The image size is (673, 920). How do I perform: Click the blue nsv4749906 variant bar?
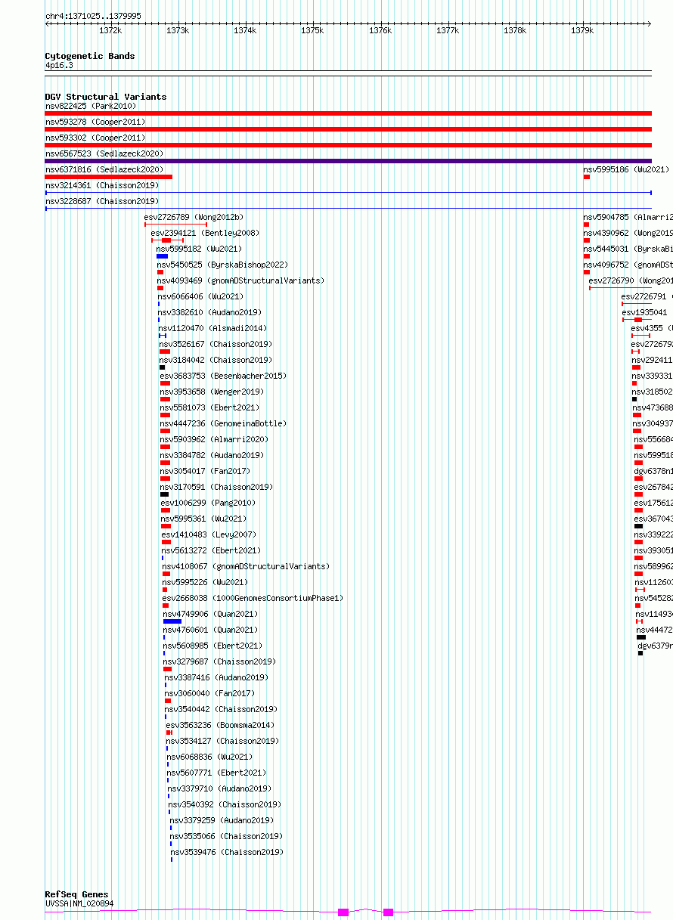point(172,621)
